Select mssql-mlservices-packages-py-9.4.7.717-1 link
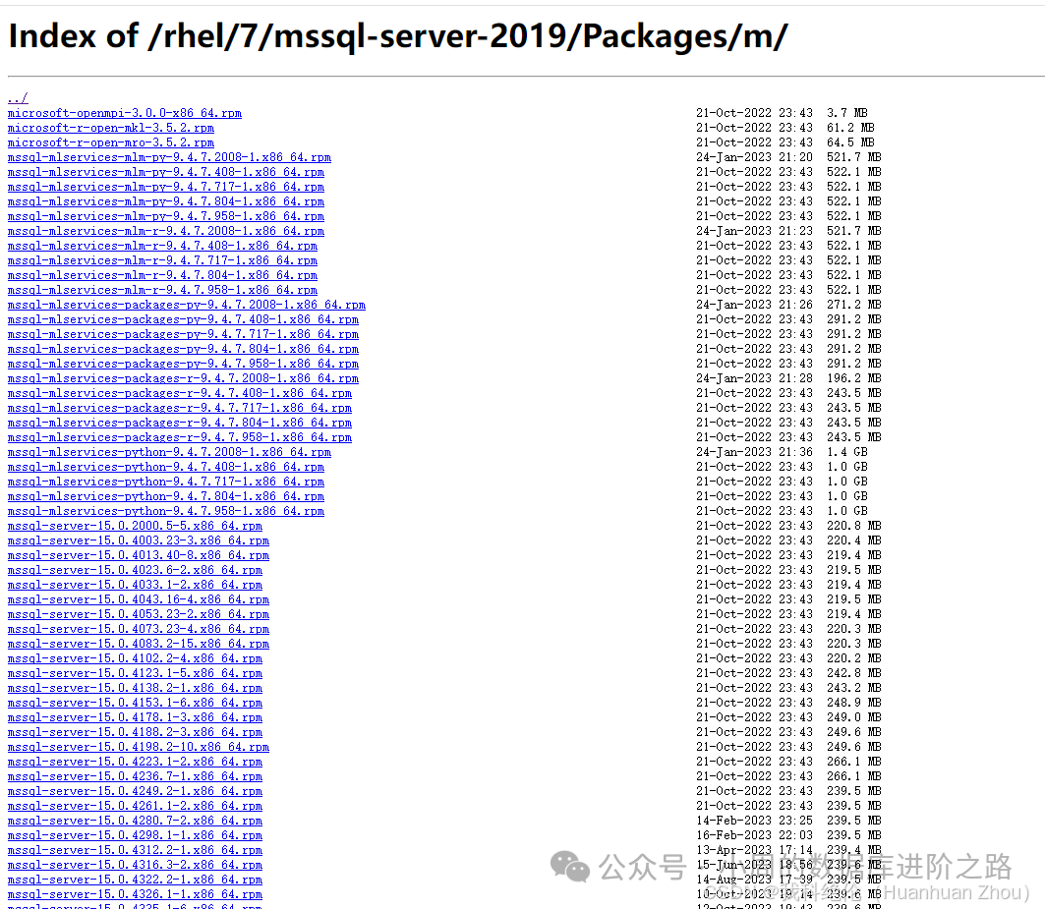Screen dimensions: 1045x909 tap(183, 334)
